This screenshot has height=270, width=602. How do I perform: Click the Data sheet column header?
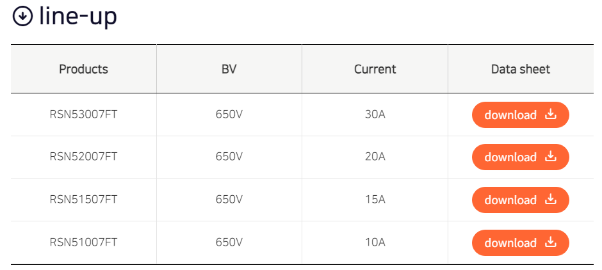(x=520, y=69)
